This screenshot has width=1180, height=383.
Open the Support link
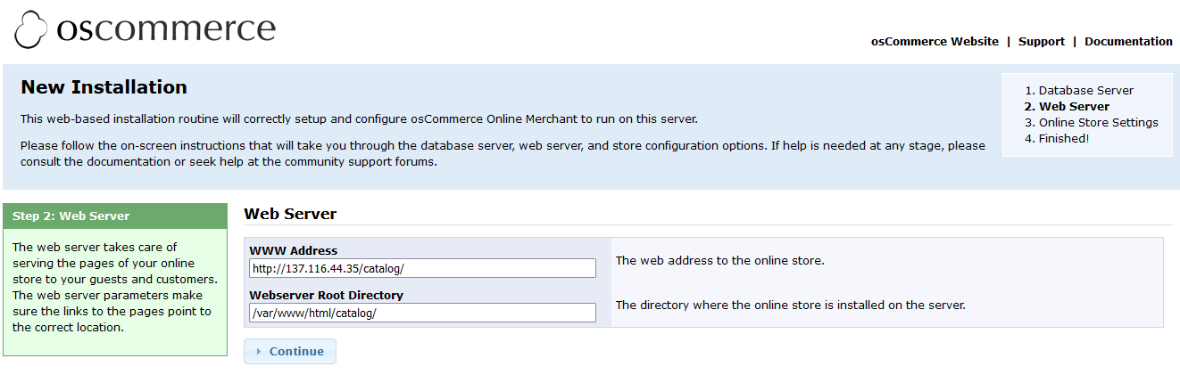click(x=1041, y=42)
